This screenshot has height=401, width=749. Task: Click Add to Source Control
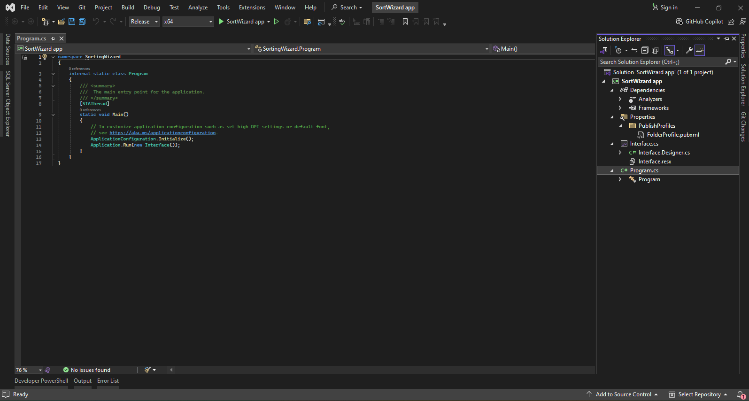(x=623, y=394)
